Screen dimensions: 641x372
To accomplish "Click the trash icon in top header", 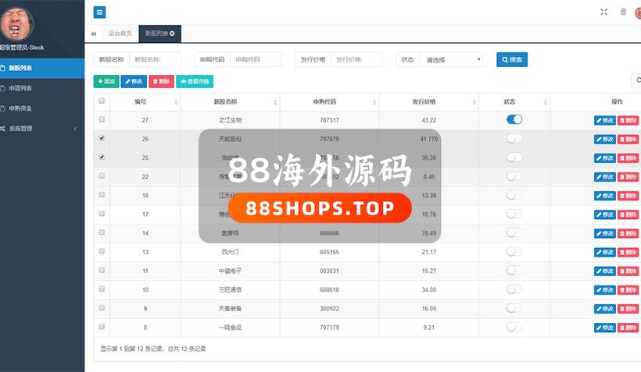I will [623, 12].
